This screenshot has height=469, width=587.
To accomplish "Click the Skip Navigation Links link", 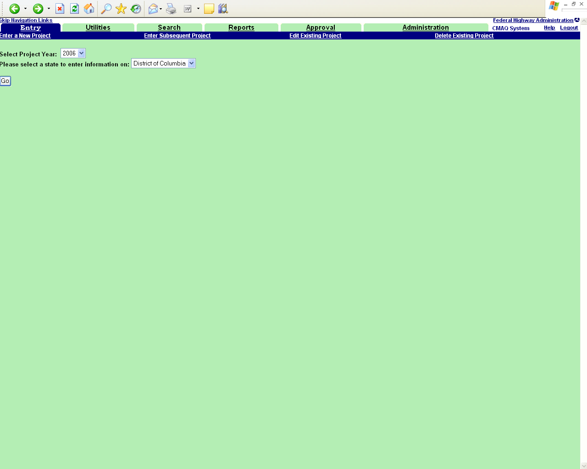I will [26, 20].
